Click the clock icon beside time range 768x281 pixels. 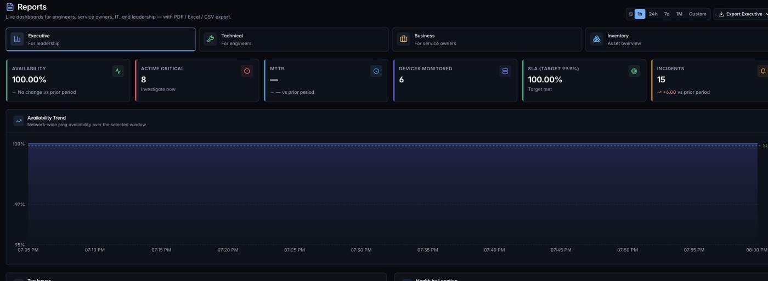(x=631, y=14)
